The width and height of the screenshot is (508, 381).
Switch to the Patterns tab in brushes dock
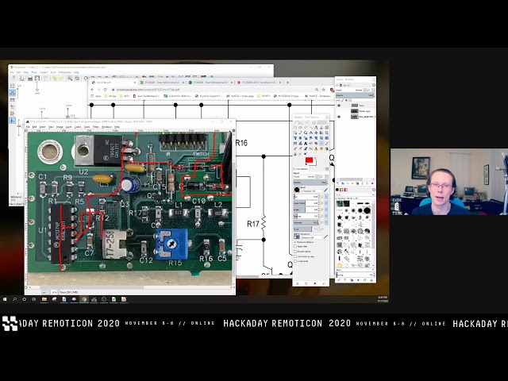[341, 190]
